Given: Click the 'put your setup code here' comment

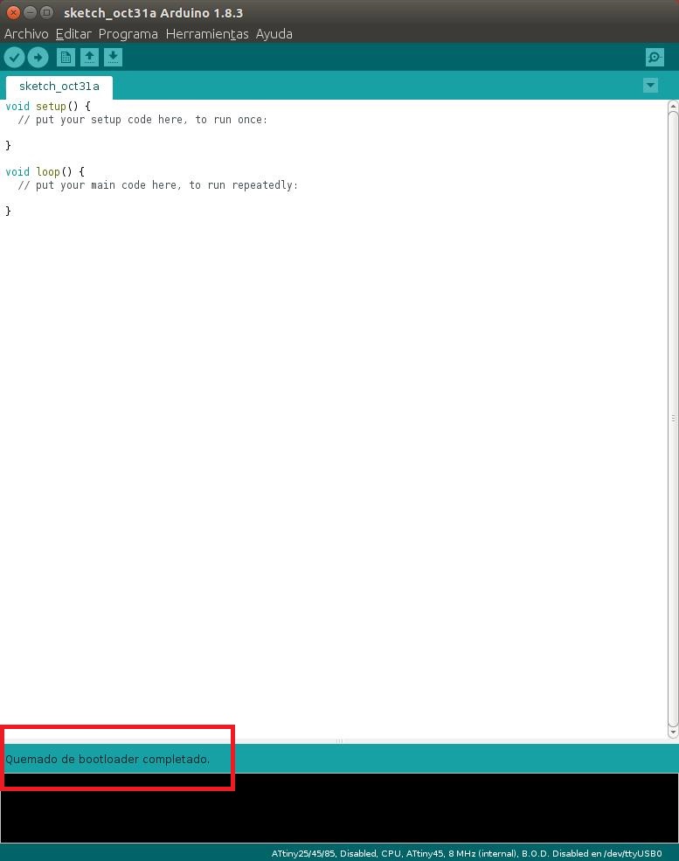Looking at the screenshot, I should click(142, 120).
